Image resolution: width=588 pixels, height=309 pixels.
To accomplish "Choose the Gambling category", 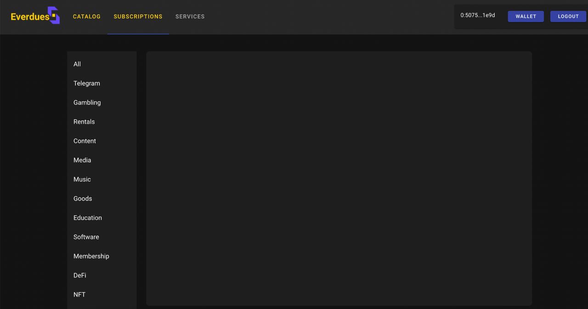I will [87, 103].
